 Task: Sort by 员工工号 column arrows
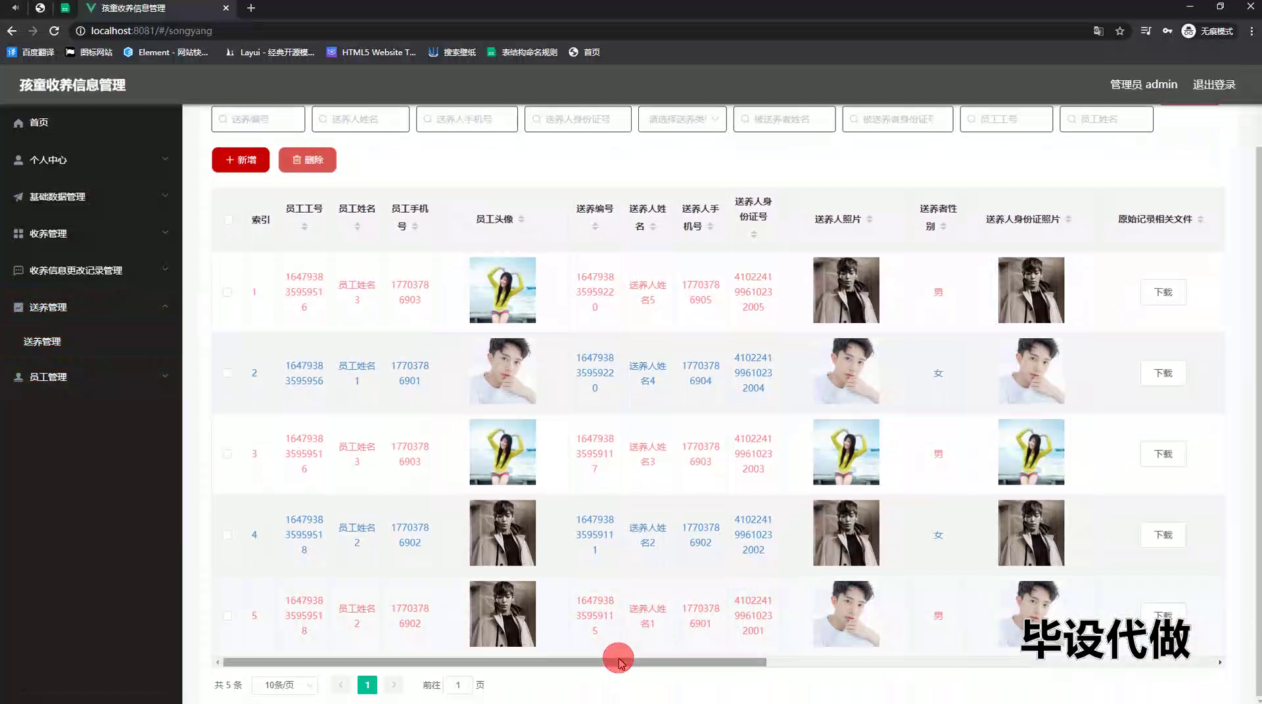click(x=304, y=227)
